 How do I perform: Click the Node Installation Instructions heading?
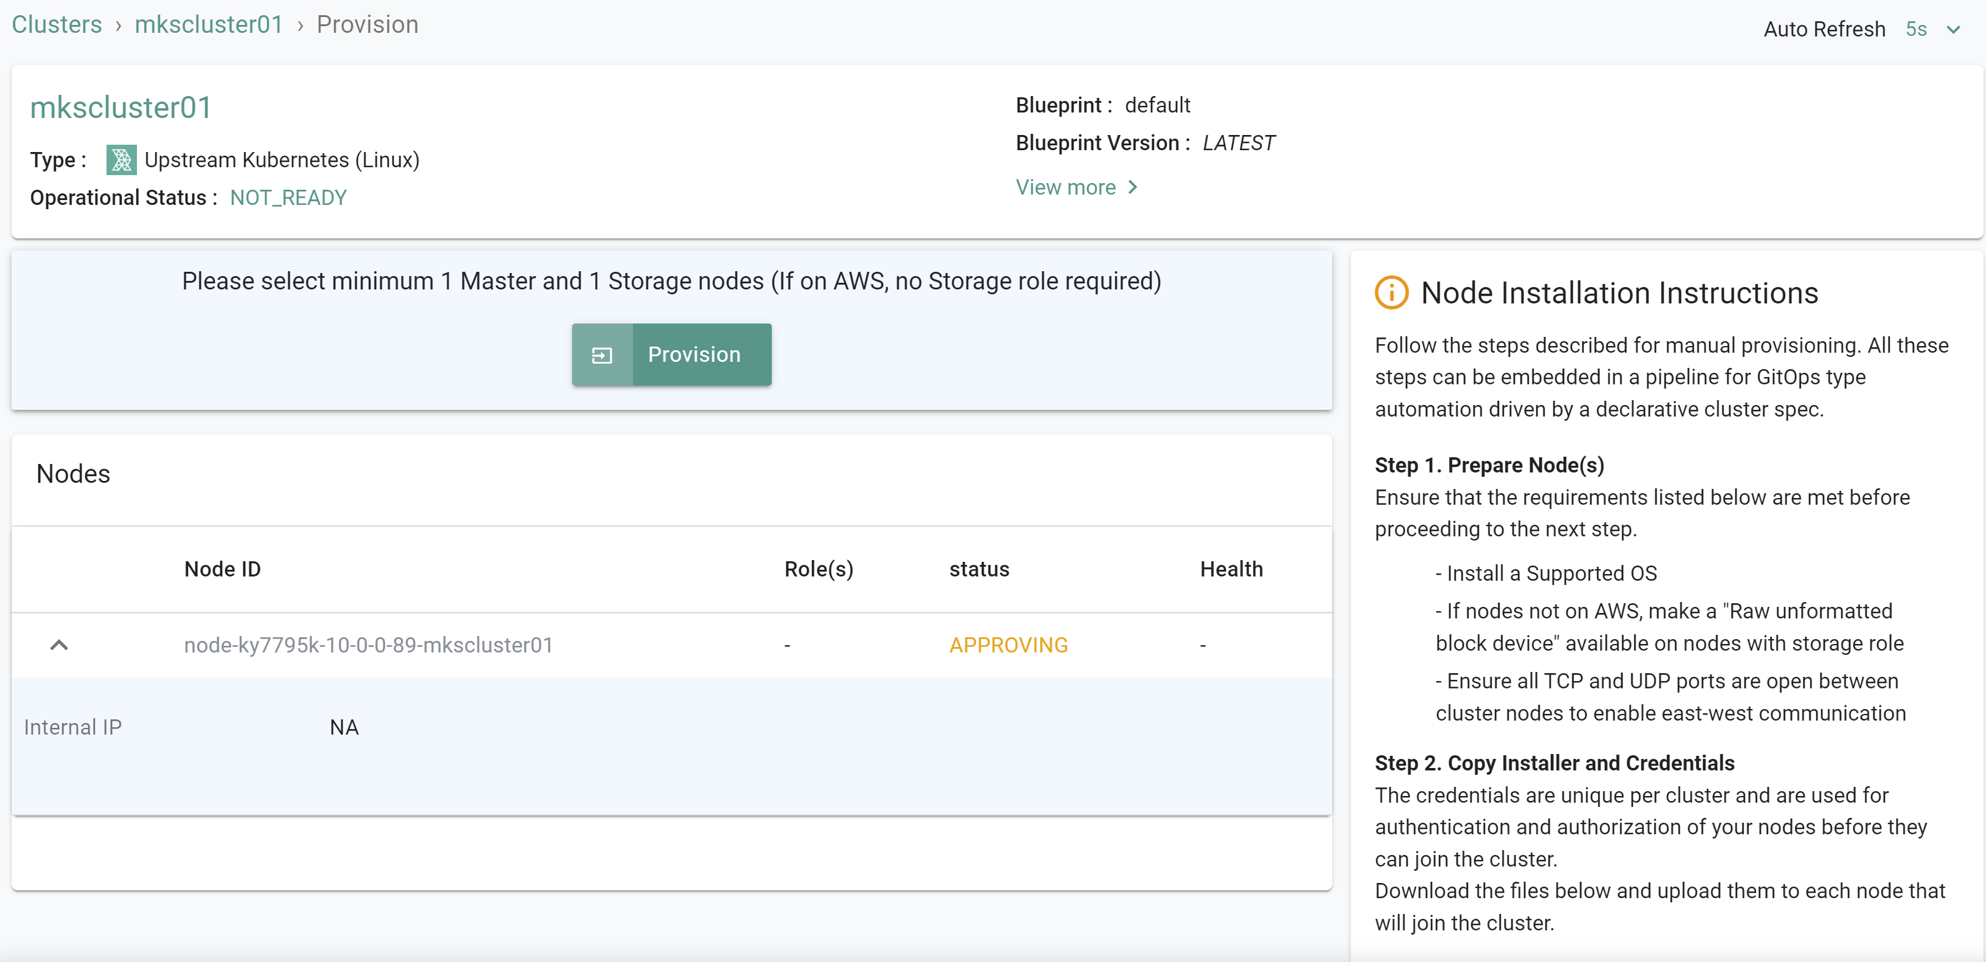point(1619,292)
